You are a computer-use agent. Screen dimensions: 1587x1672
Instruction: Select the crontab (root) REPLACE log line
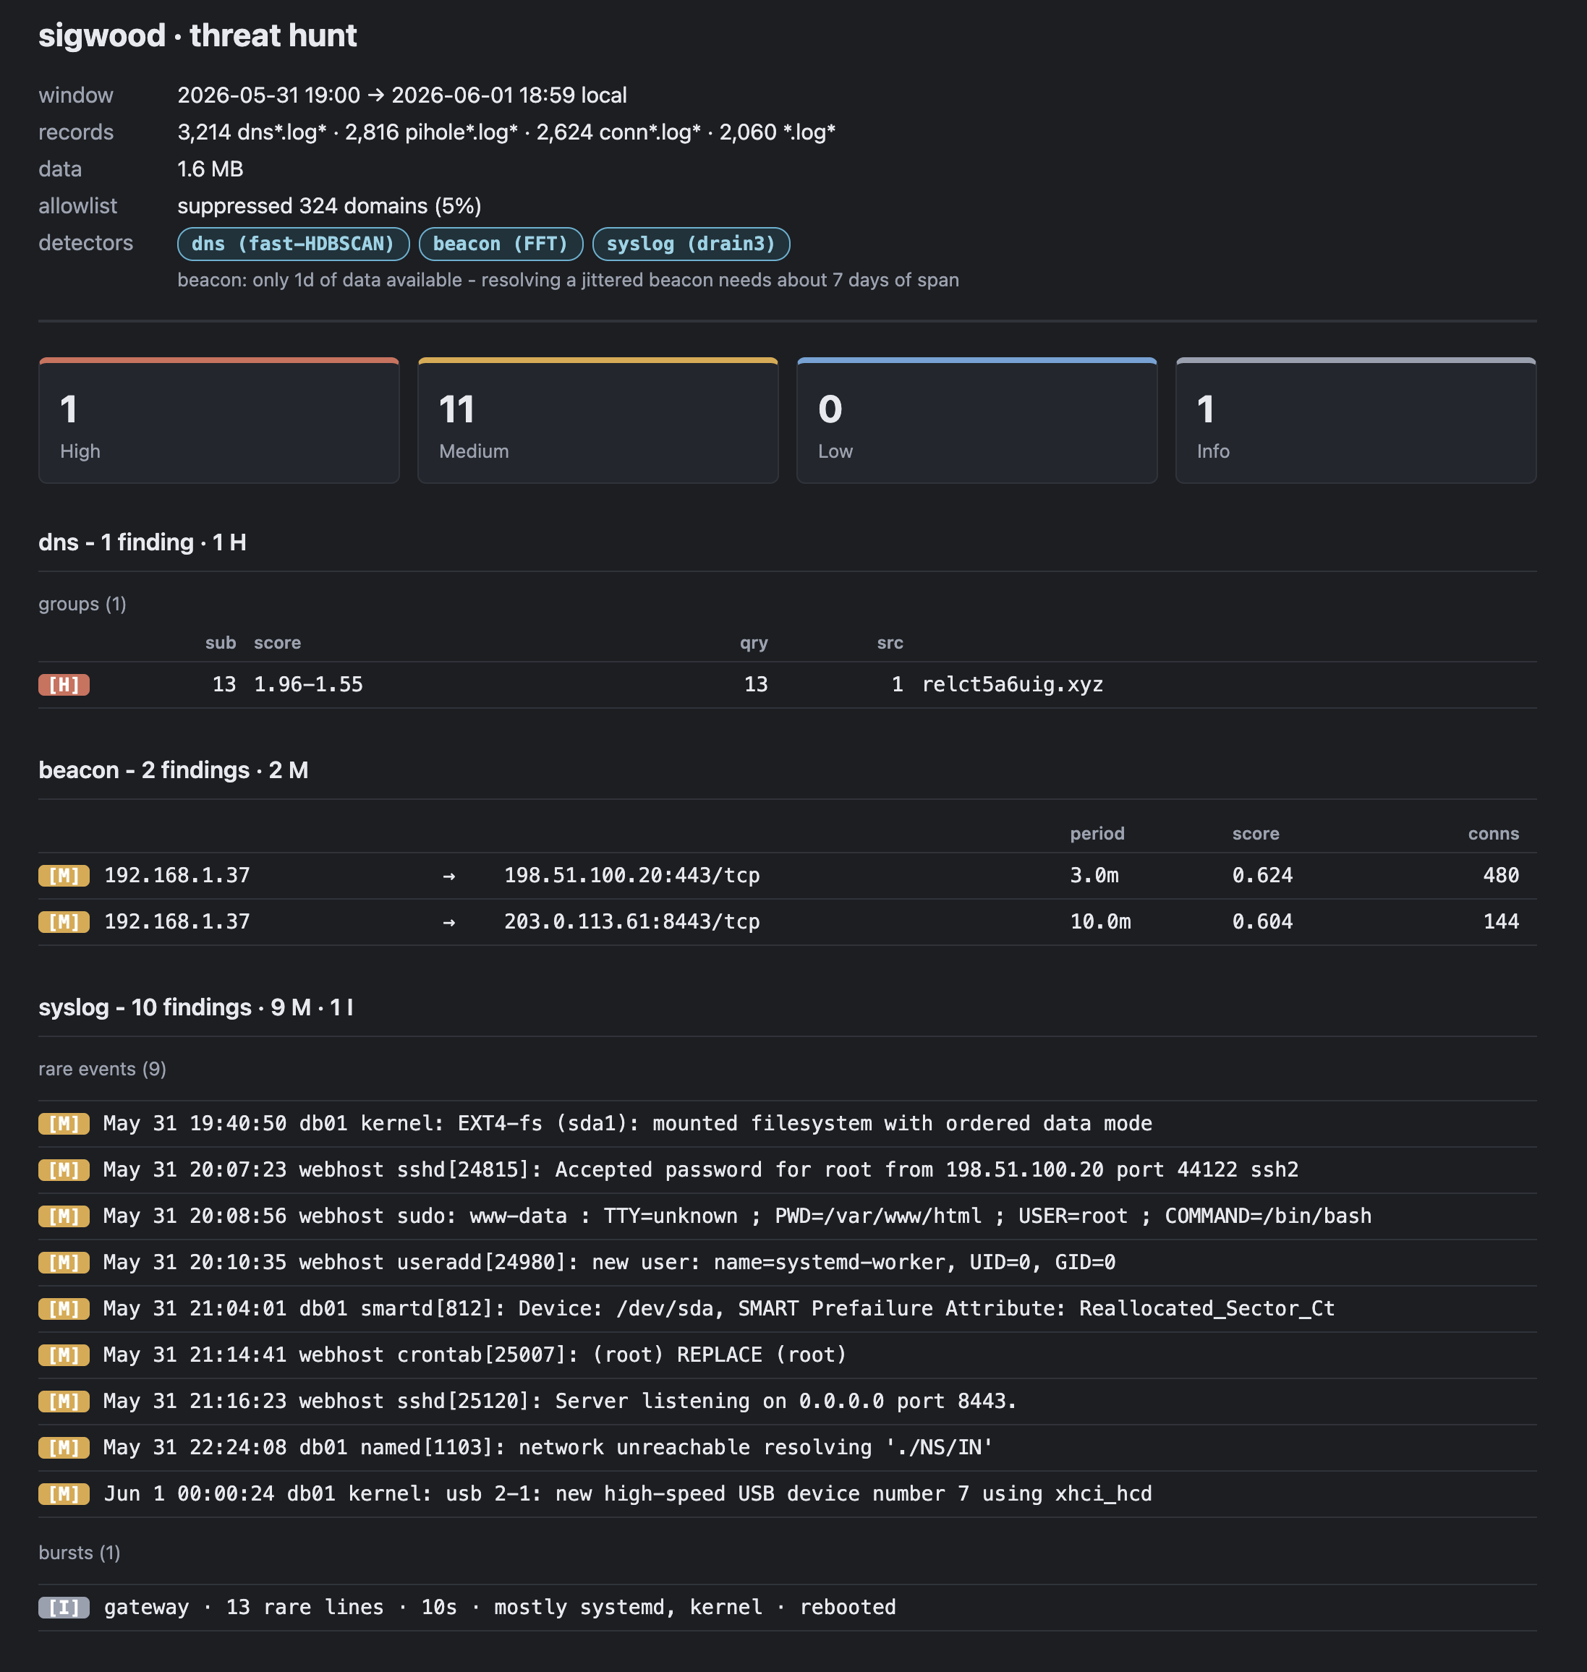click(475, 1356)
